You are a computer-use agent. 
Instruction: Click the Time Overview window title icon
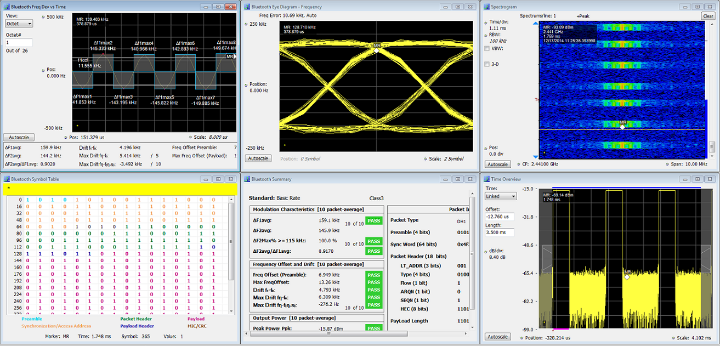pyautogui.click(x=486, y=179)
